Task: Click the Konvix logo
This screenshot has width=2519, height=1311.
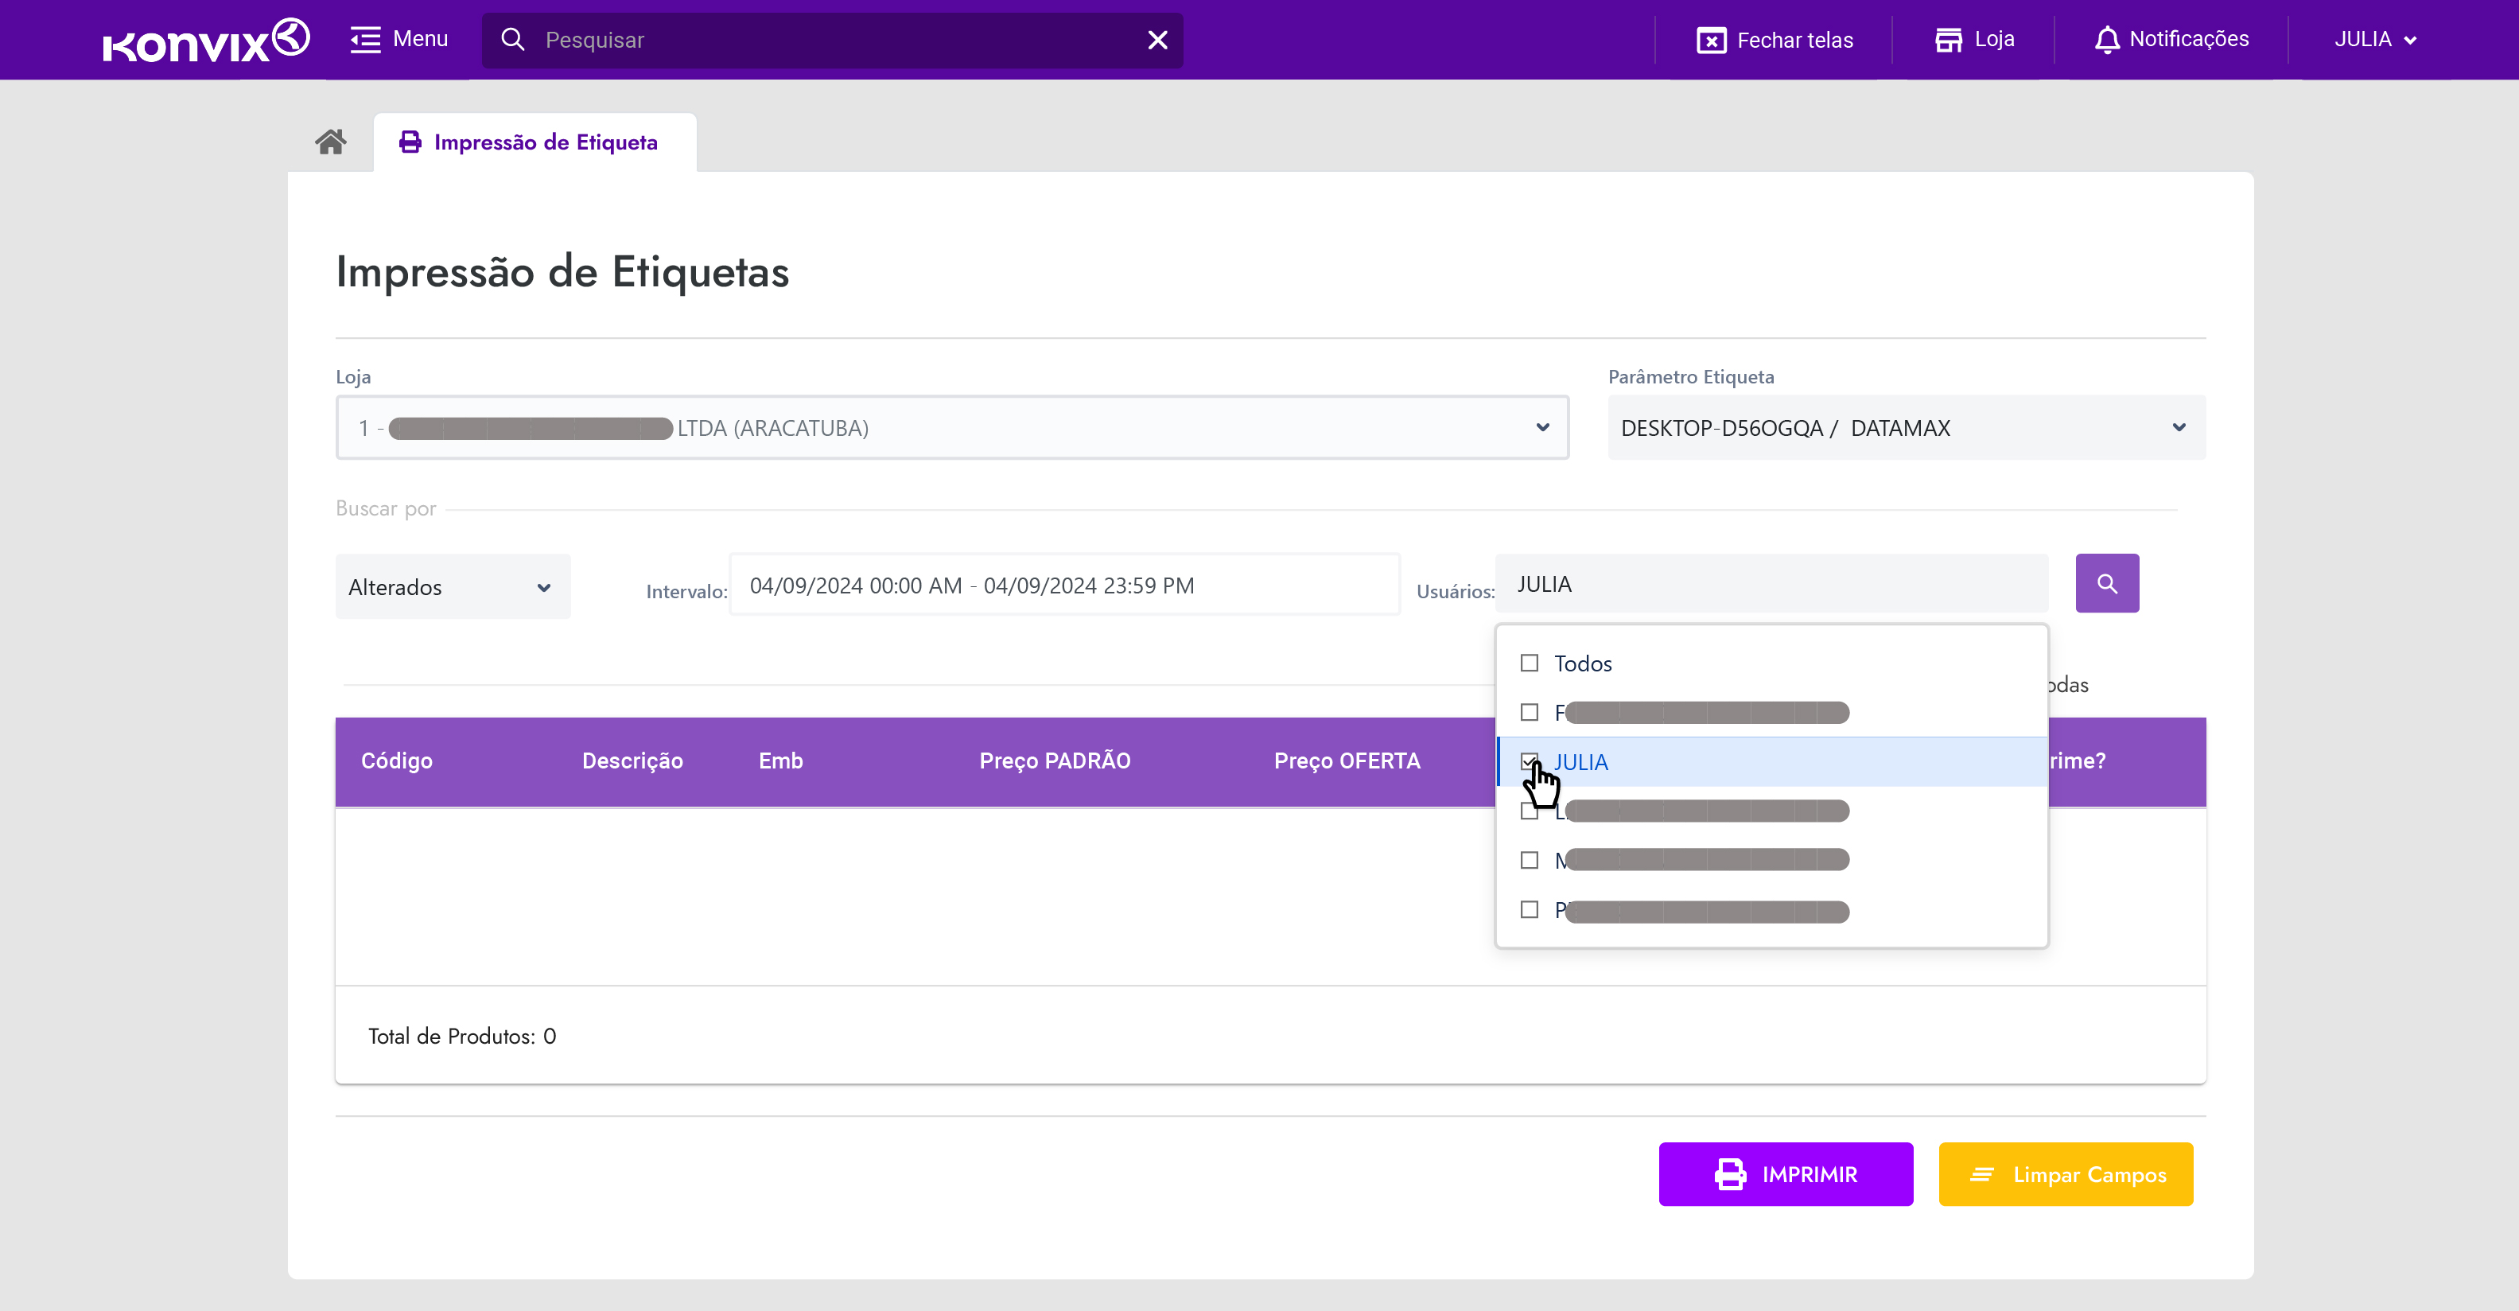Action: coord(205,40)
